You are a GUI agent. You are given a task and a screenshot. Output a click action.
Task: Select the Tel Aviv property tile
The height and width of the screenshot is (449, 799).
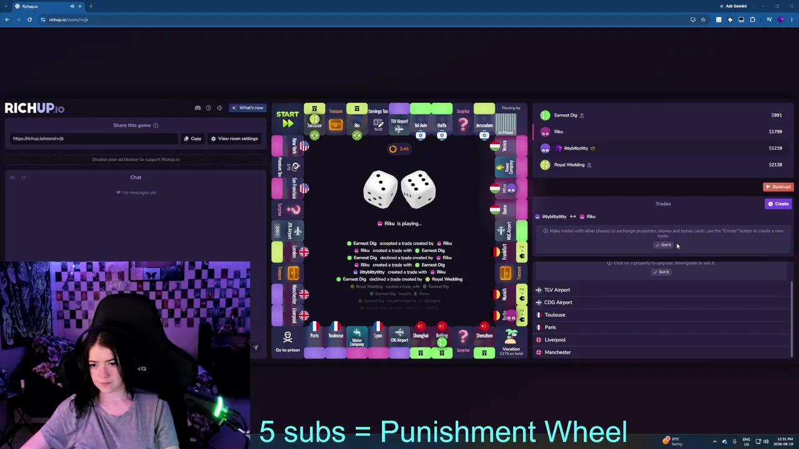(x=421, y=118)
